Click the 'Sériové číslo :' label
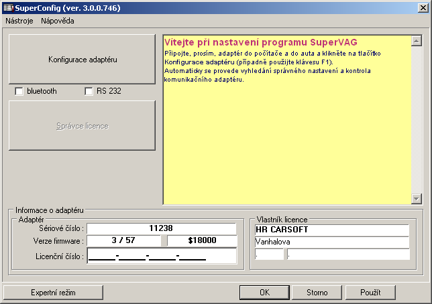432x304 pixels. click(61, 228)
